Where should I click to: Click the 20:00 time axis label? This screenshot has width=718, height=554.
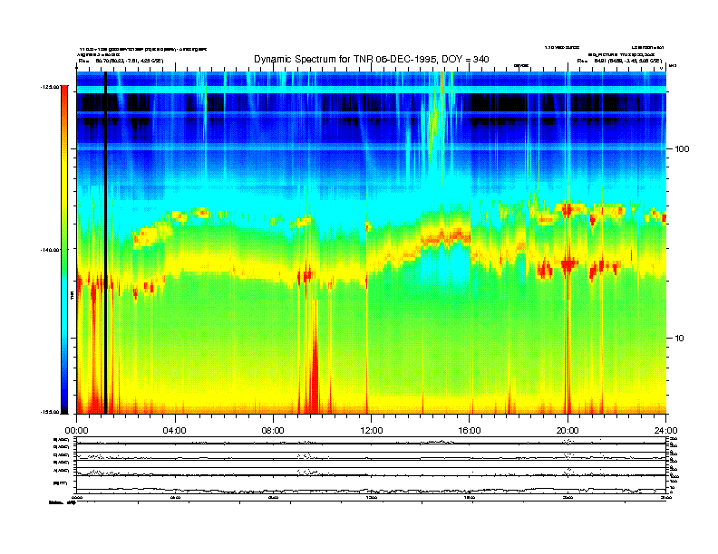click(568, 431)
